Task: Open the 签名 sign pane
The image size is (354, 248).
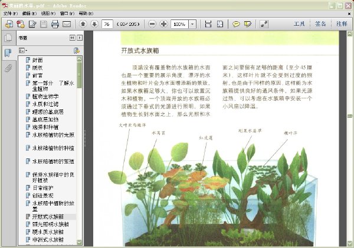Action: point(320,24)
